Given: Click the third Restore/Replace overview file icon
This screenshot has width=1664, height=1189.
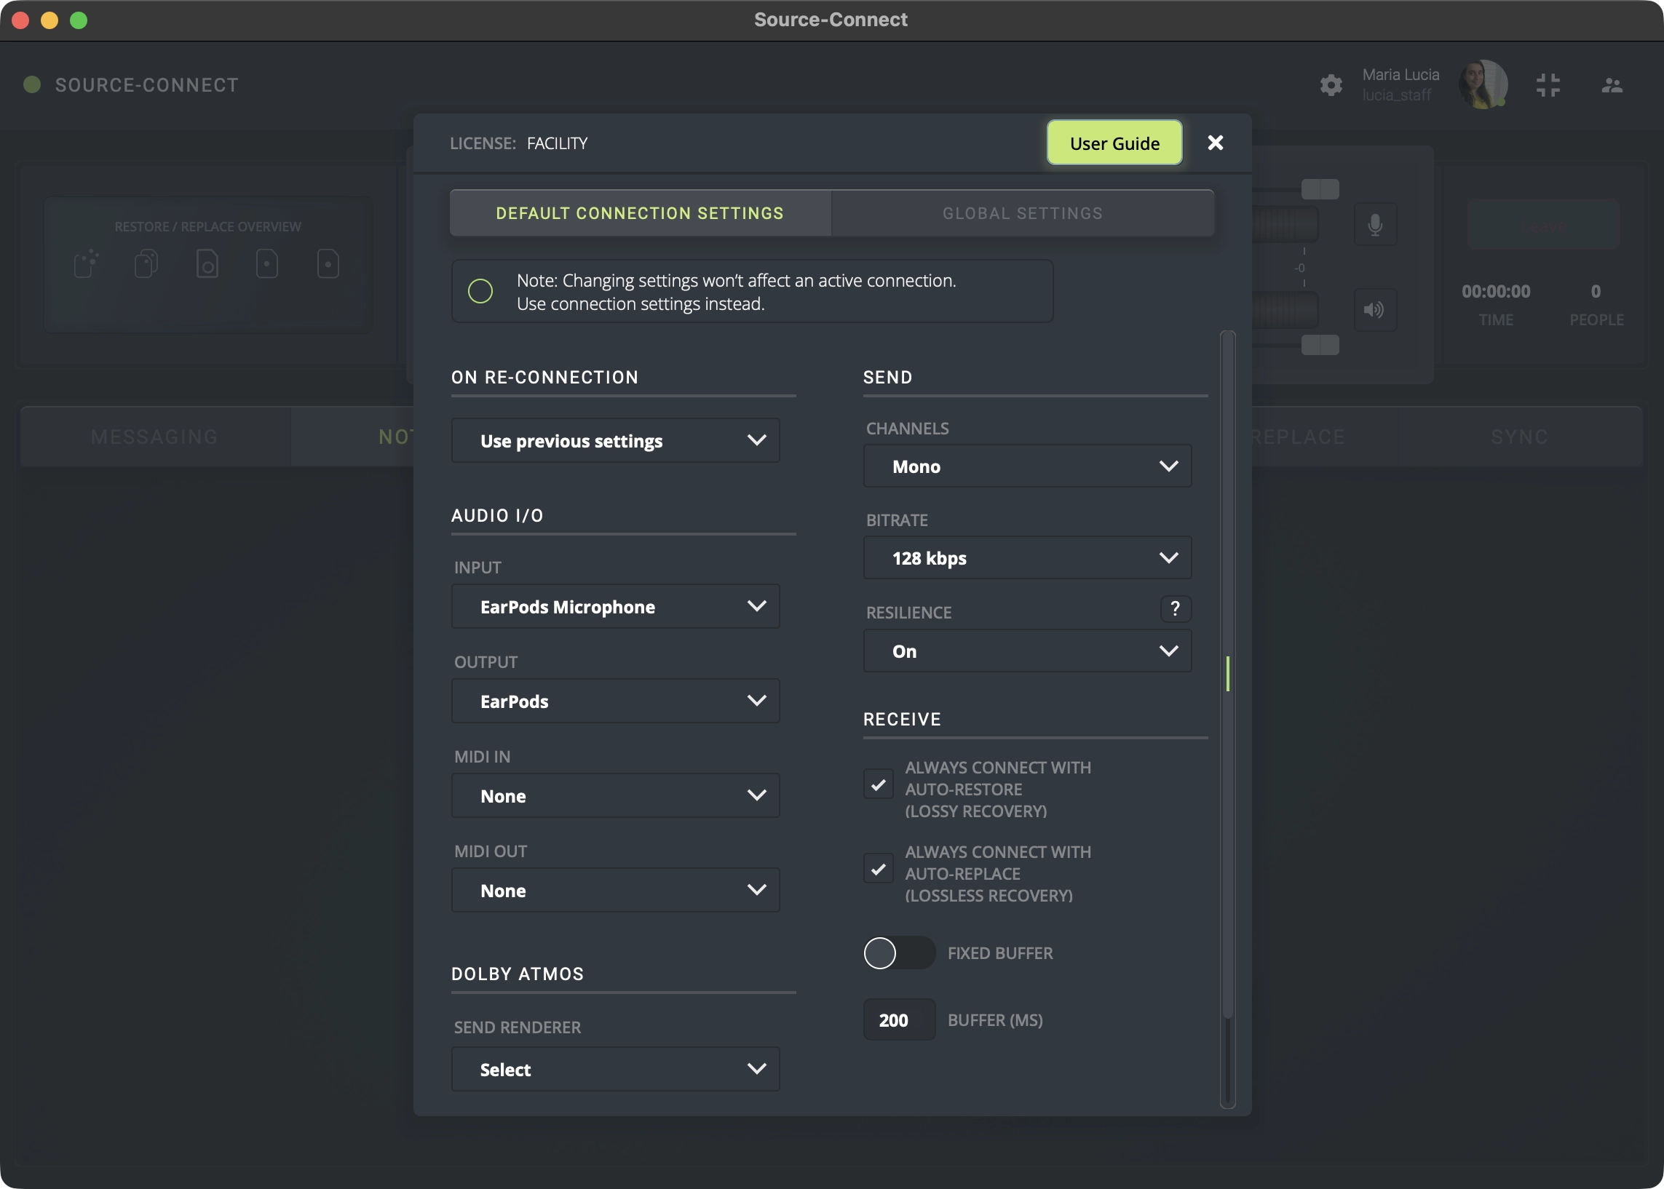Looking at the screenshot, I should 207,263.
